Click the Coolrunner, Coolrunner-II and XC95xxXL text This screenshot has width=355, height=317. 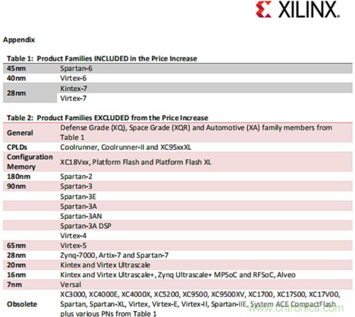[125, 147]
